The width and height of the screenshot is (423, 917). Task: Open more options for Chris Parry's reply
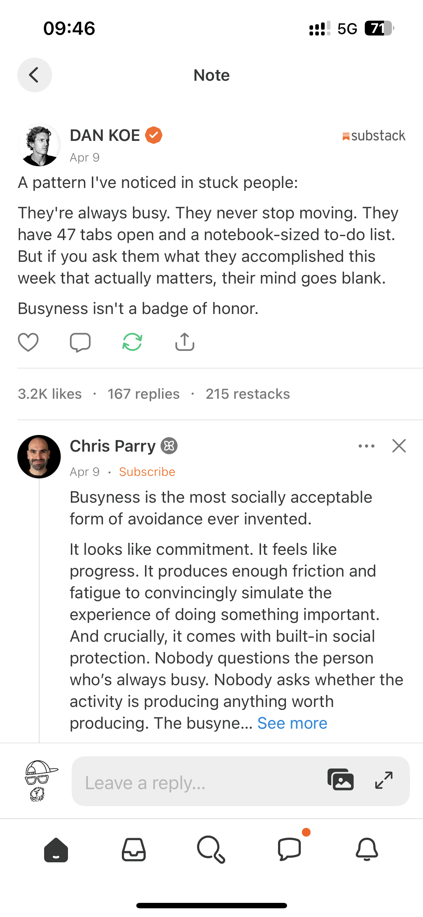tap(366, 446)
